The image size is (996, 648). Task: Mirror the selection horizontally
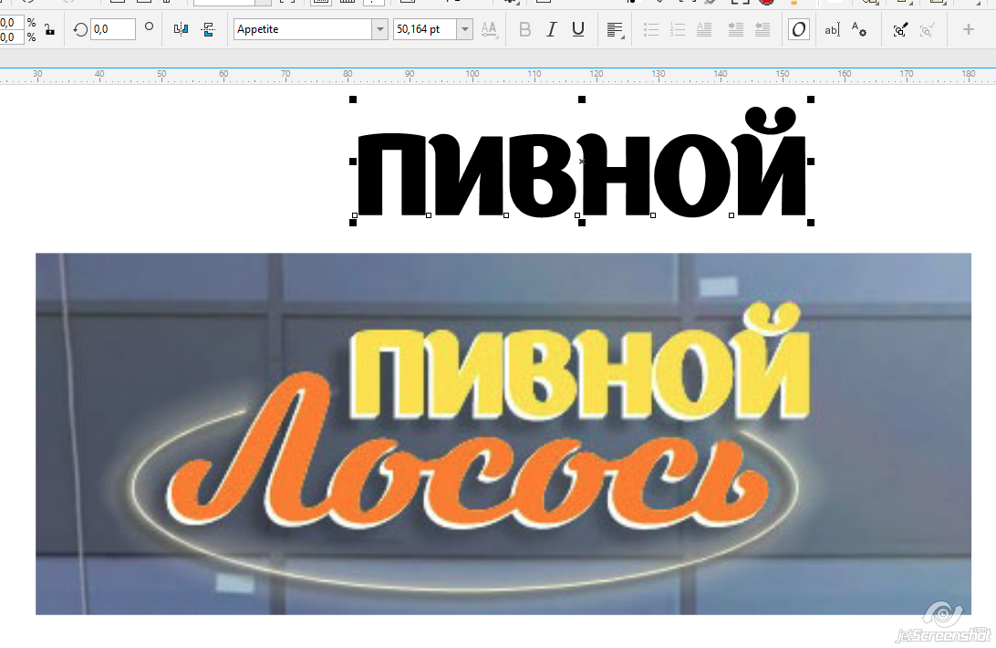click(181, 29)
